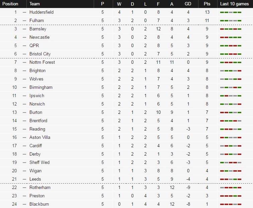253x208 pixels.
Task: Open the Brighton team link
Action: (37, 71)
